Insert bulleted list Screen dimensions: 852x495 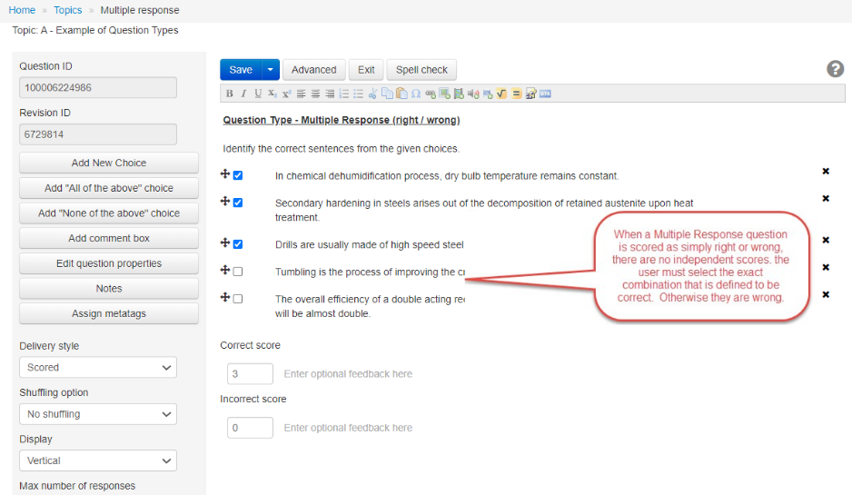(x=358, y=94)
